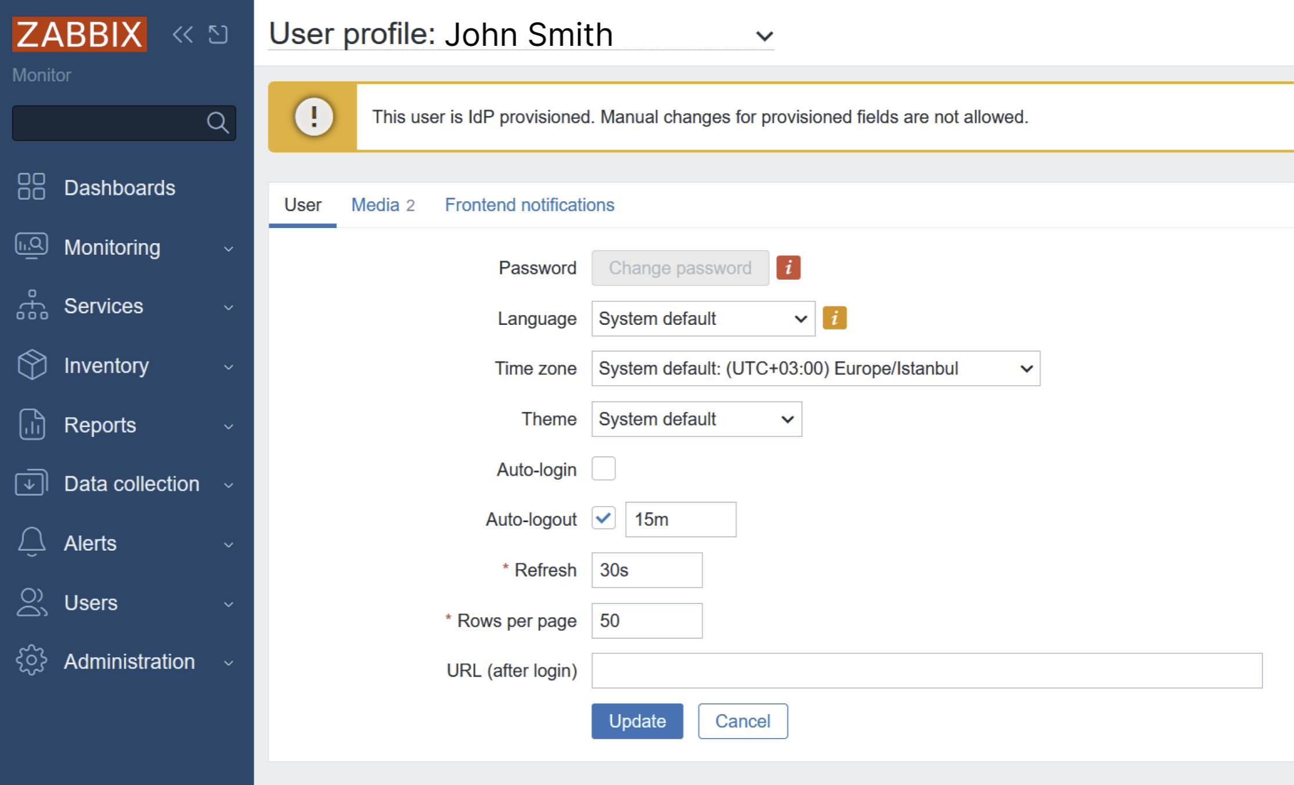Click the Update button
This screenshot has height=785, width=1294.
coord(637,721)
